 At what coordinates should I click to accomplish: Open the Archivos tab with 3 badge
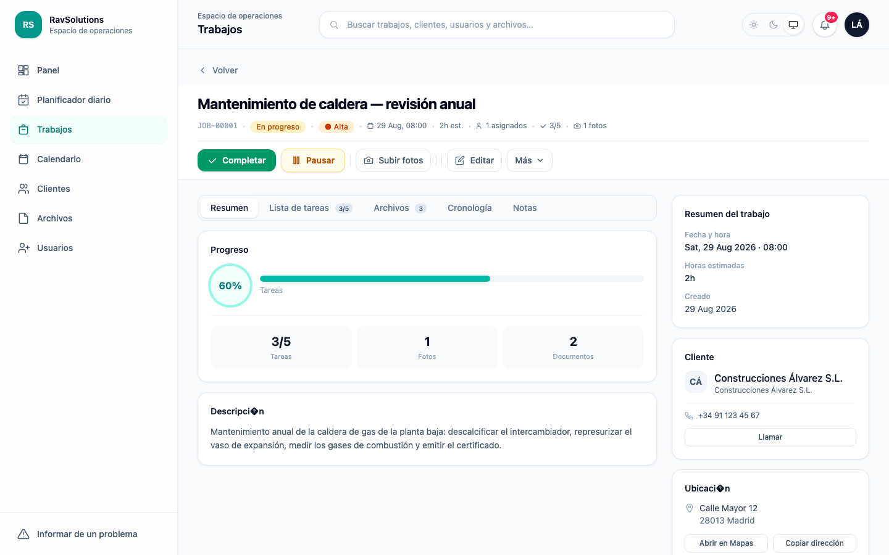click(x=399, y=208)
